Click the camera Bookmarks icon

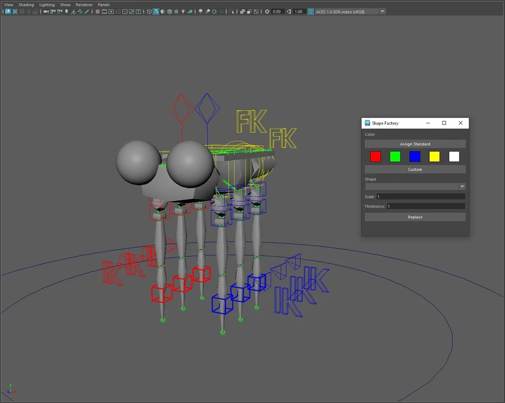(66, 12)
